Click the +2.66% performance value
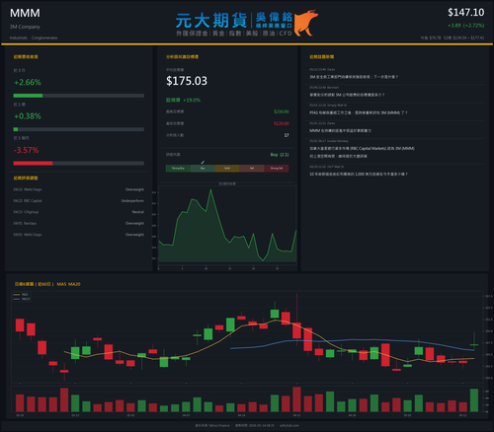Viewport: 494px width, 432px height. coord(28,82)
